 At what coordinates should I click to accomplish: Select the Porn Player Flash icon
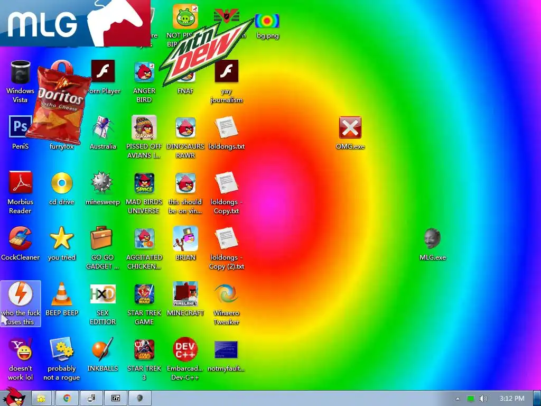[x=103, y=71]
